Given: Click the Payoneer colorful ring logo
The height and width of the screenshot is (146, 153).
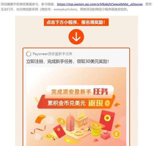Looking at the screenshot, I should click(x=29, y=54).
